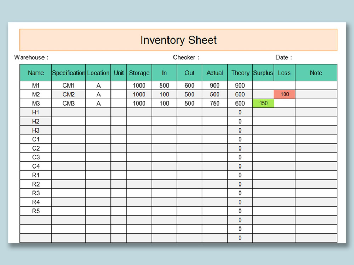Select the Actual column header
The height and width of the screenshot is (265, 354).
pyautogui.click(x=215, y=73)
